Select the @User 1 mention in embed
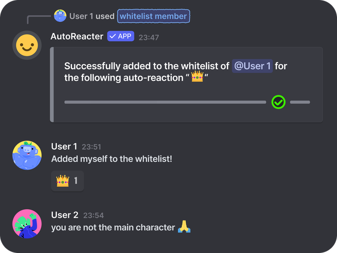 (252, 66)
